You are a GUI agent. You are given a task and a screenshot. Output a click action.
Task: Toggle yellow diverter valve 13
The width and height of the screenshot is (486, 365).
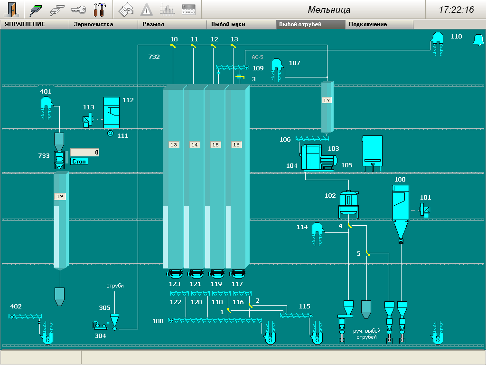(x=234, y=46)
